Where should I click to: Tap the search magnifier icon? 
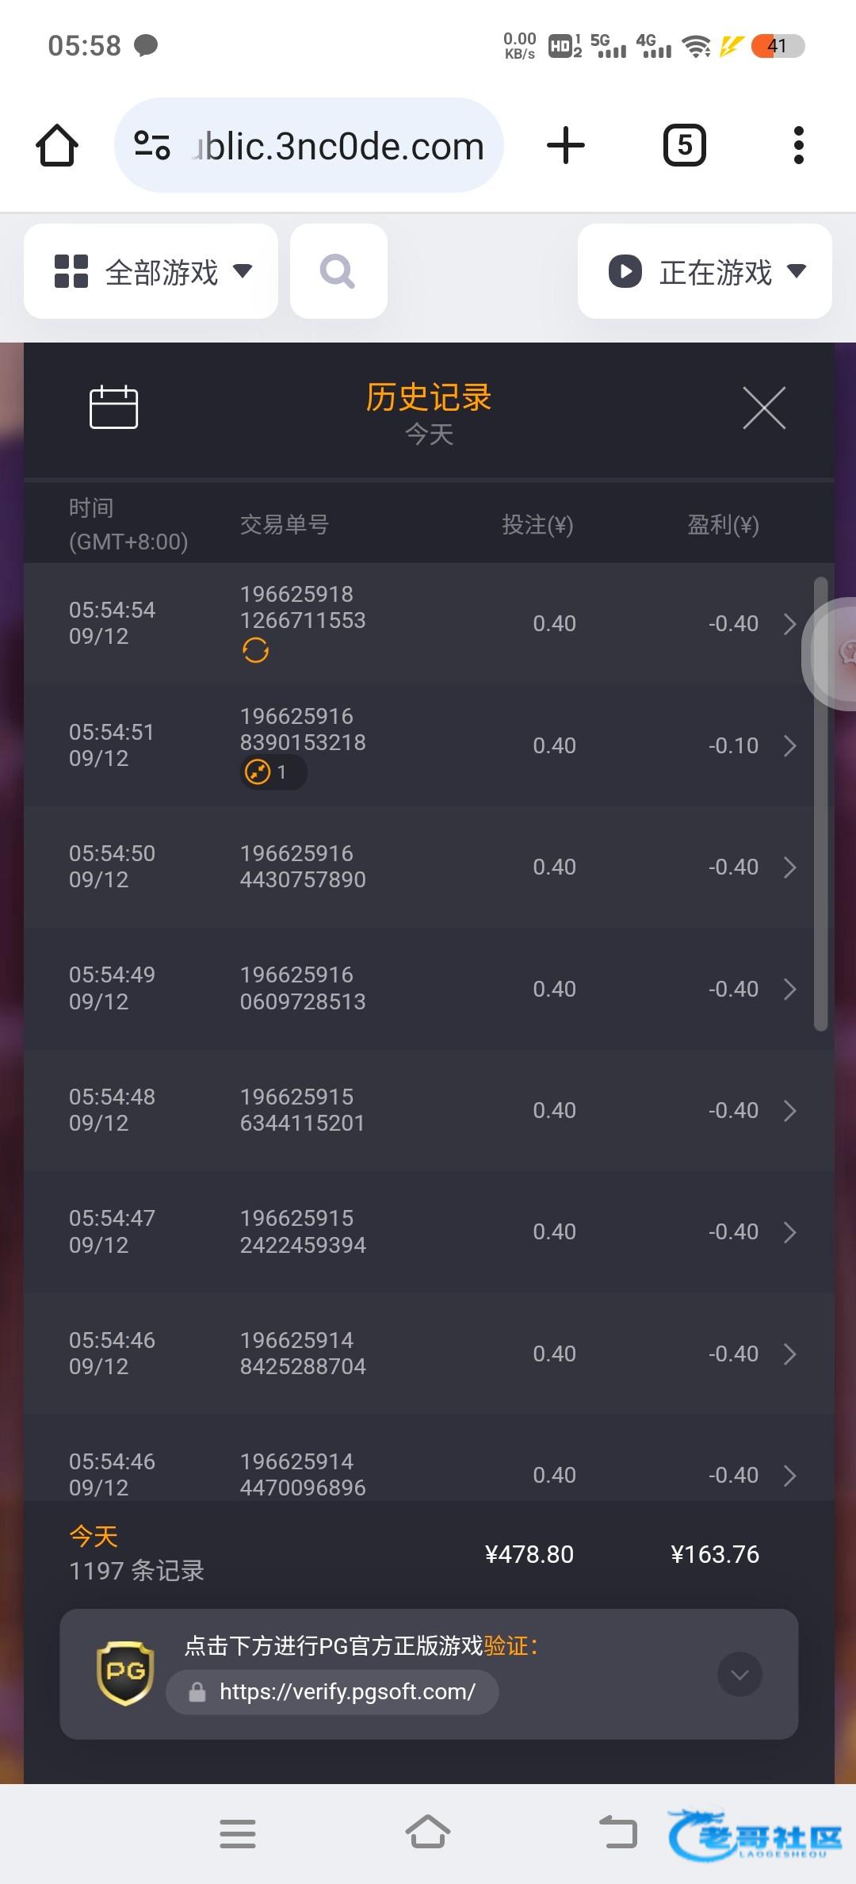338,272
